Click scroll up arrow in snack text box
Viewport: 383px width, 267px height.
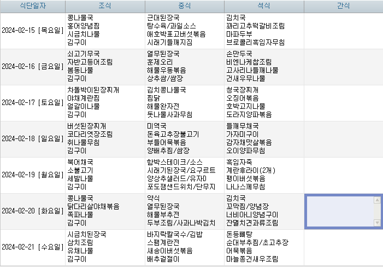point(377,200)
